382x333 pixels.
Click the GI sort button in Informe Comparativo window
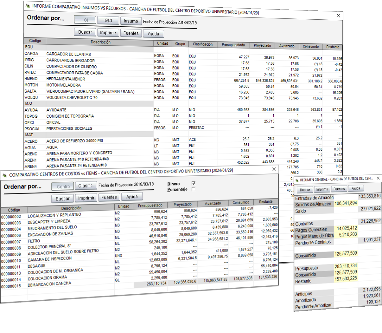click(85, 20)
